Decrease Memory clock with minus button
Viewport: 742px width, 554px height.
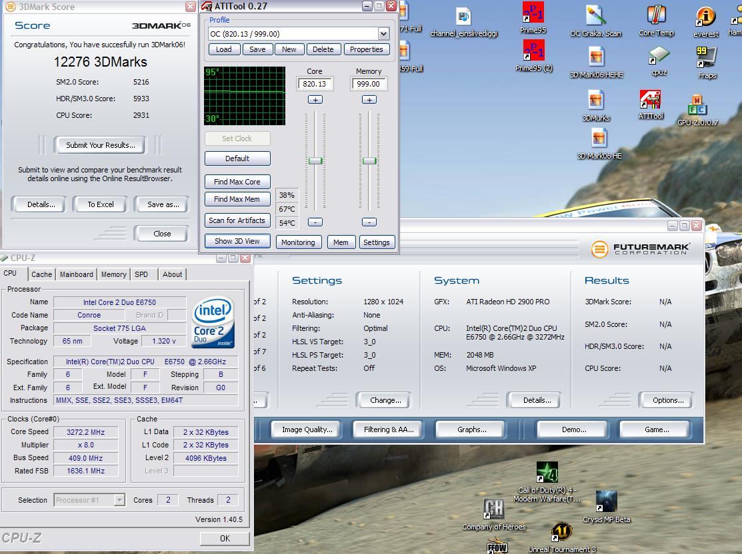tap(369, 222)
